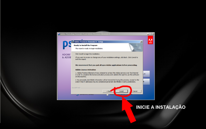Click the 'Click Install to begin the installation.' text
Viewport: 206px width, 129px height.
(x=88, y=54)
